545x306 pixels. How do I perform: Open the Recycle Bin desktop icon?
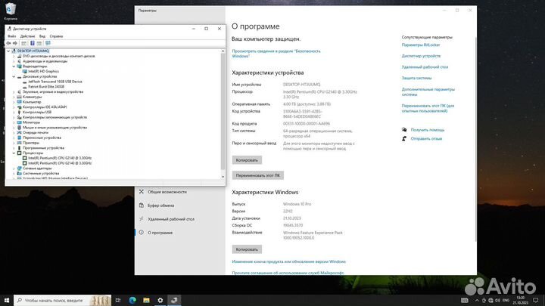(11, 11)
